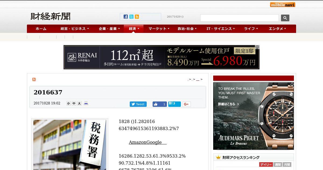The height and width of the screenshot is (170, 323).
Task: Click the ad info icon on watch ad
Action: click(292, 84)
